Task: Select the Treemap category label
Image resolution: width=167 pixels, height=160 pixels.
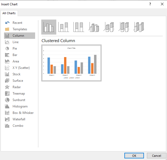Action: pyautogui.click(x=19, y=94)
